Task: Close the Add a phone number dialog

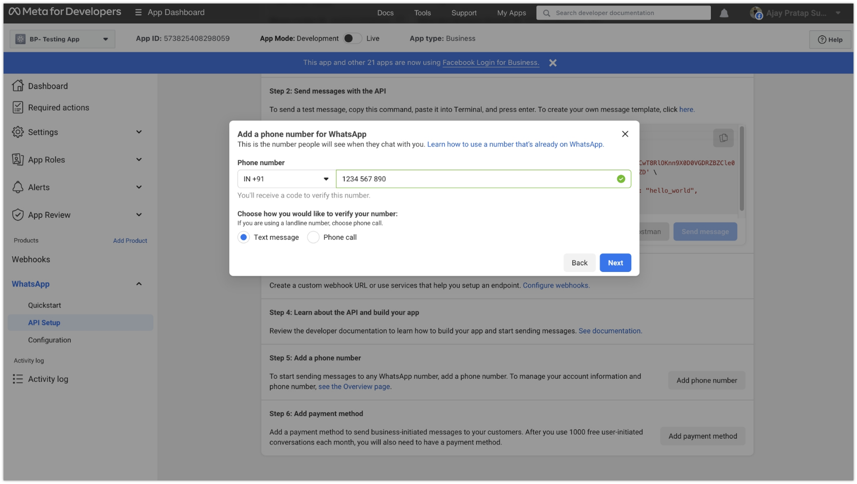Action: [x=625, y=134]
